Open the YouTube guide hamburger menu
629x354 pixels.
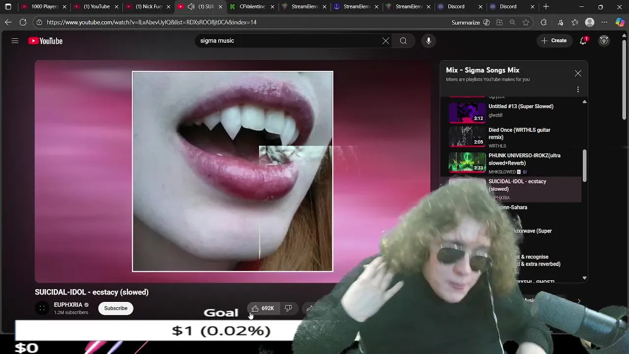point(15,41)
